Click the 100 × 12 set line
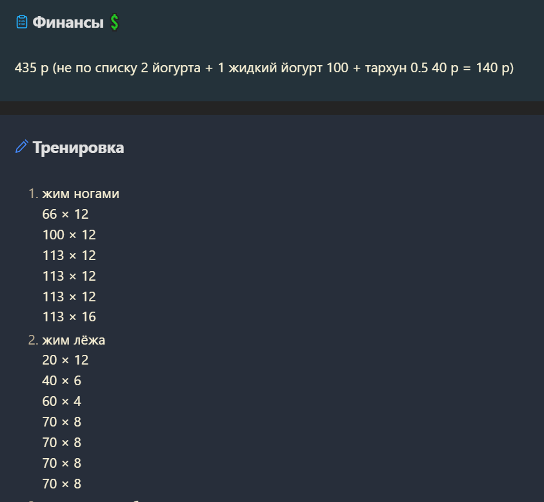The height and width of the screenshot is (502, 544). coord(69,235)
